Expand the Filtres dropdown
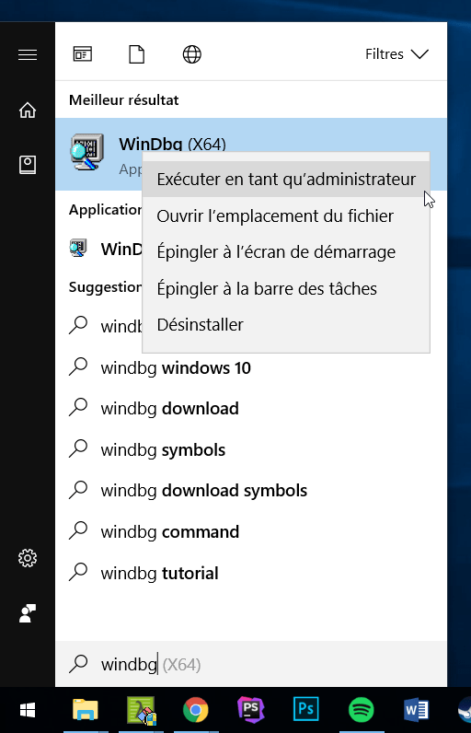This screenshot has width=471, height=733. click(x=396, y=54)
